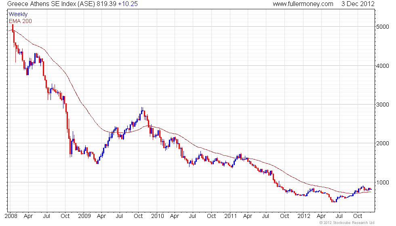Image resolution: width=396 pixels, height=226 pixels.
Task: Click the 'Jul' label after 2008
Action: coord(46,216)
